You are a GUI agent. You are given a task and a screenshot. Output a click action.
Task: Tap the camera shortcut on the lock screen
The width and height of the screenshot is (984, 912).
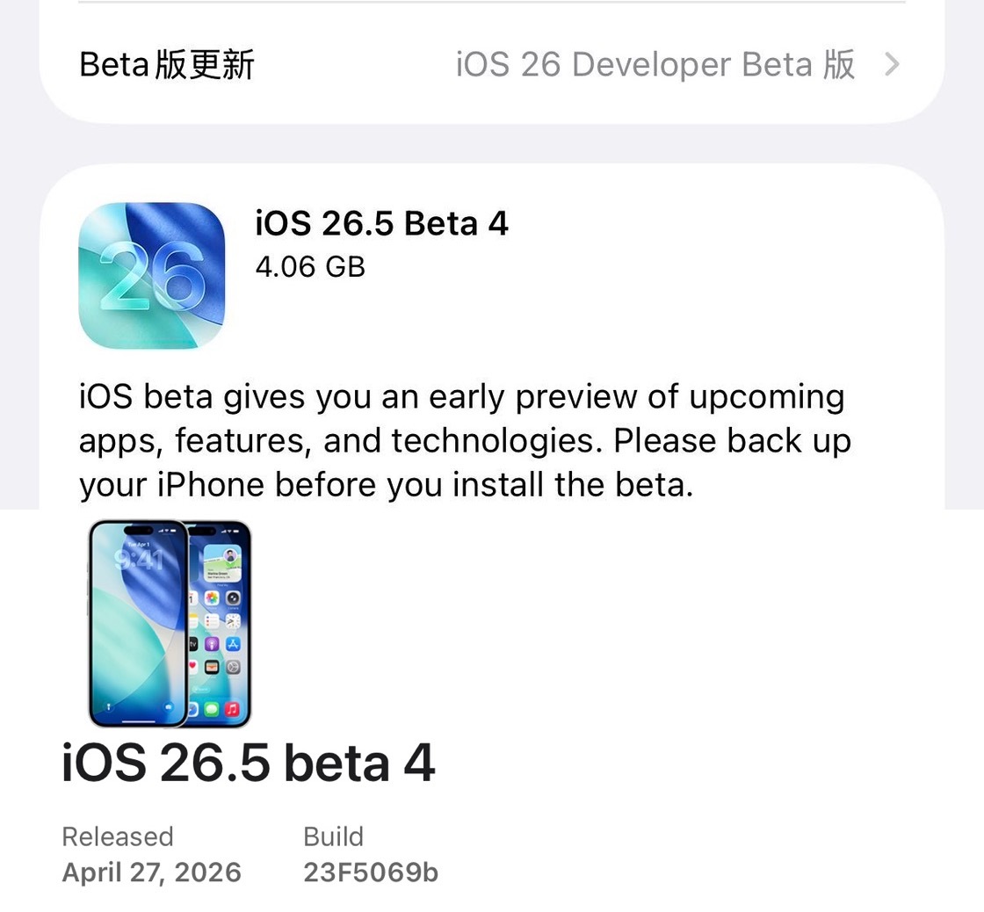pyautogui.click(x=168, y=706)
